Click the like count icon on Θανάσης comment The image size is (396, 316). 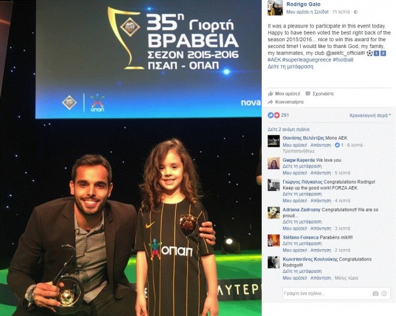coord(337,145)
